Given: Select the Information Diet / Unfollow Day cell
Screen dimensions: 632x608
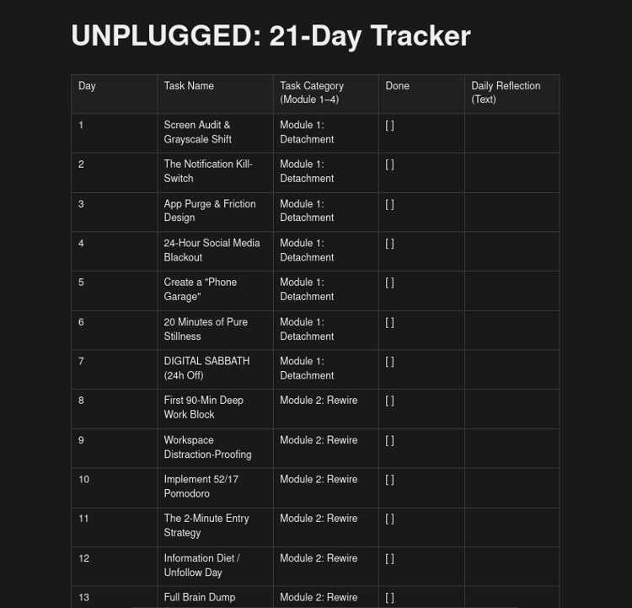Looking at the screenshot, I should pyautogui.click(x=215, y=567).
